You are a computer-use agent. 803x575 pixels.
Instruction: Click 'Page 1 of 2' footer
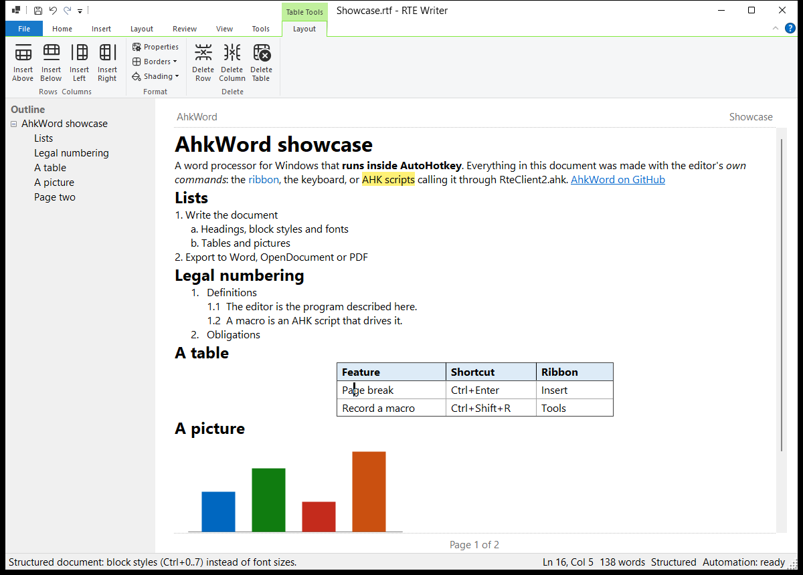pyautogui.click(x=474, y=545)
